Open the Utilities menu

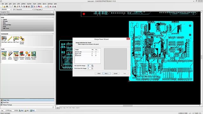(23, 4)
